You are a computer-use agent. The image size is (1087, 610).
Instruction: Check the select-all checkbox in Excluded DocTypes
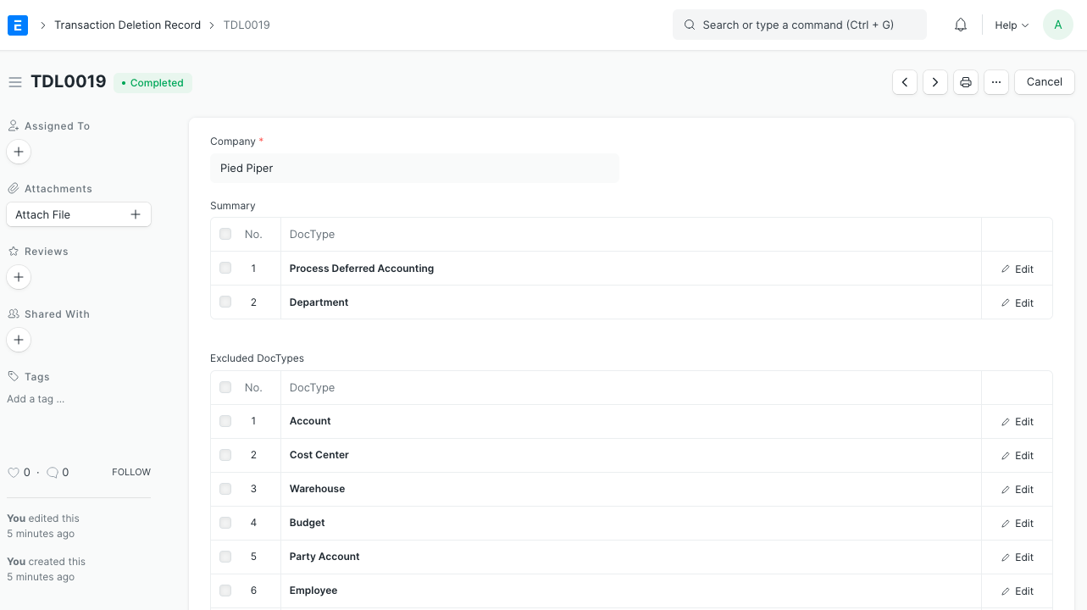tap(225, 387)
